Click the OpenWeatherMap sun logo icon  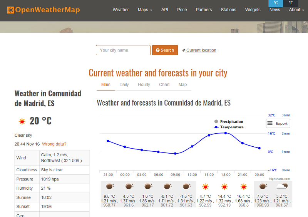pyautogui.click(x=11, y=10)
